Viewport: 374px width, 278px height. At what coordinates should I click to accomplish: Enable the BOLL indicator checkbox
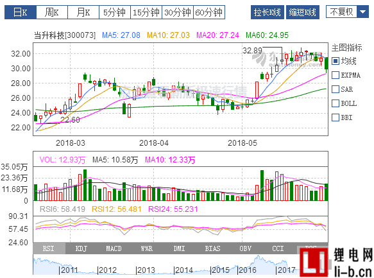click(x=336, y=103)
